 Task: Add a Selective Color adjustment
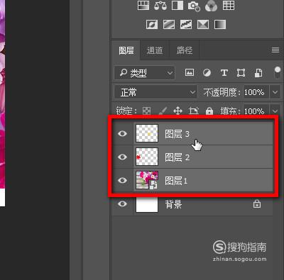coord(203,24)
